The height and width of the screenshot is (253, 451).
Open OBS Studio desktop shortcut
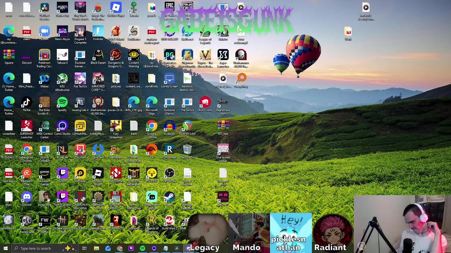[x=169, y=175]
